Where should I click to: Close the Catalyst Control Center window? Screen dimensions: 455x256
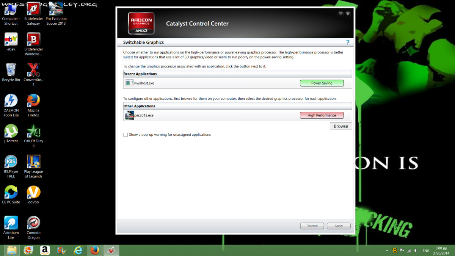(x=348, y=14)
